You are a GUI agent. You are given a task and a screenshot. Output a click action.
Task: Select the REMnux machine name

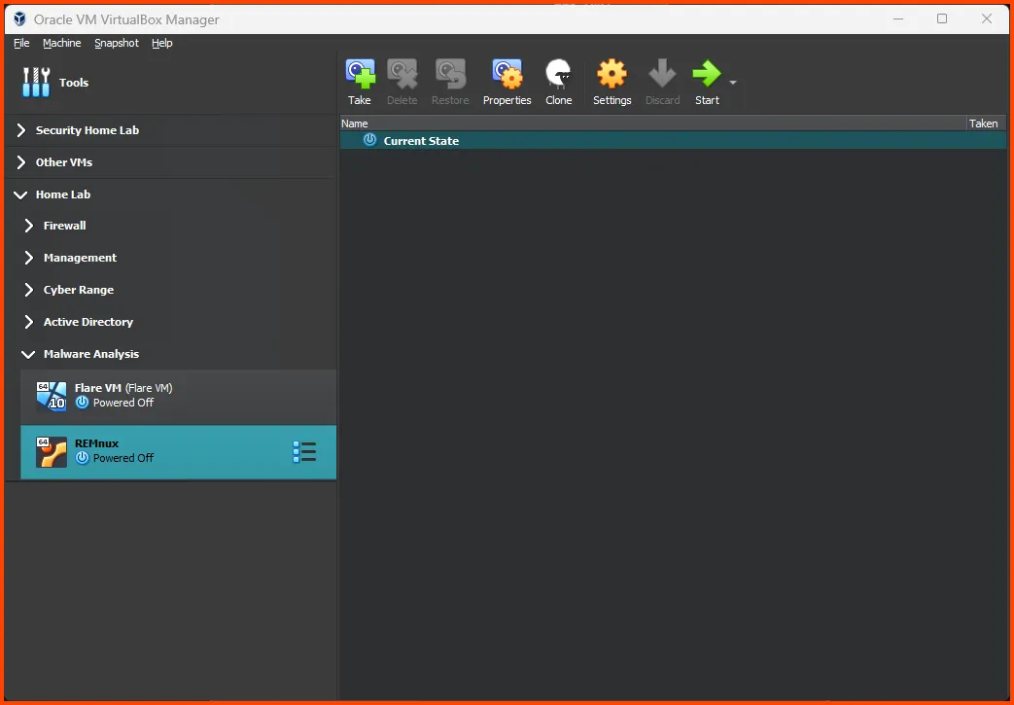click(x=97, y=443)
